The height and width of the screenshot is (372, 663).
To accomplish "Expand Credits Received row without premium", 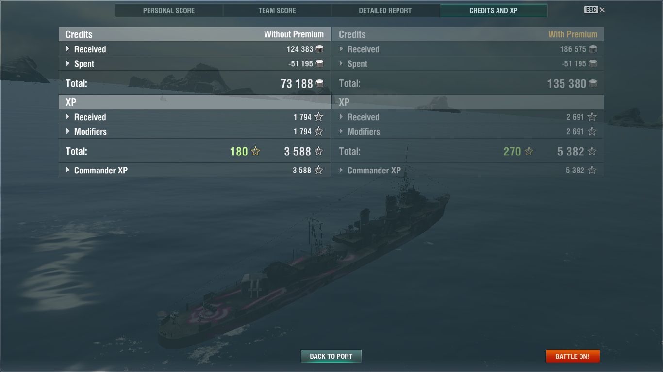I will click(x=195, y=49).
